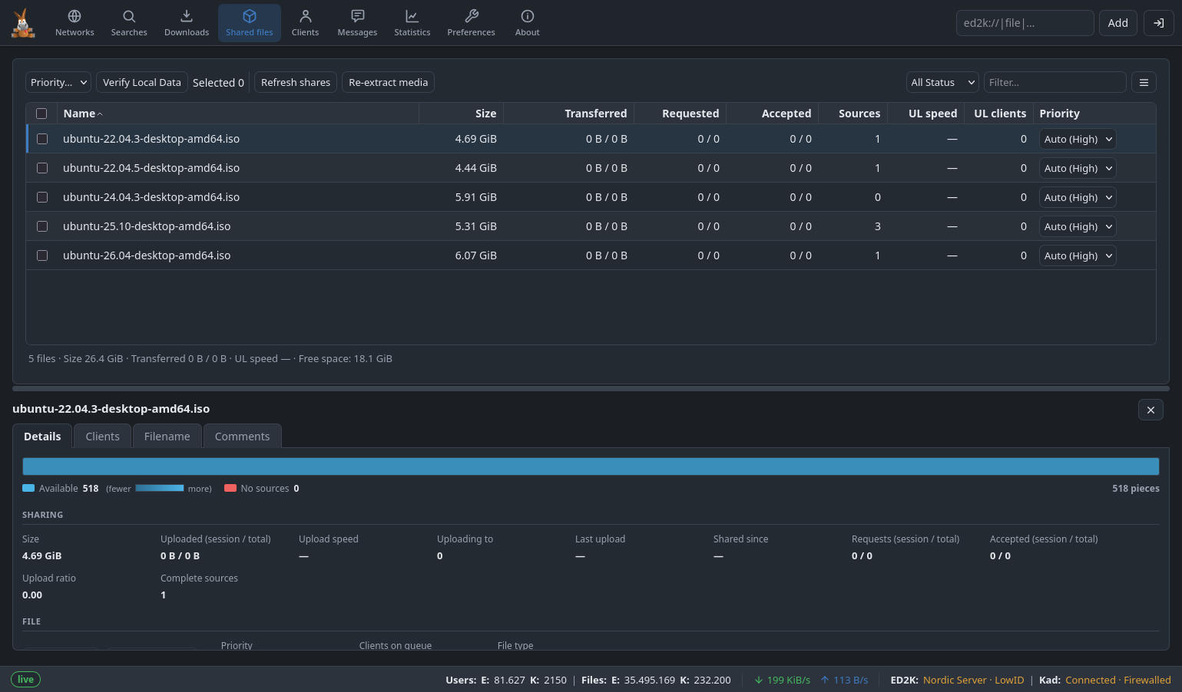
Task: Switch to the Clients tab in details
Action: click(102, 436)
